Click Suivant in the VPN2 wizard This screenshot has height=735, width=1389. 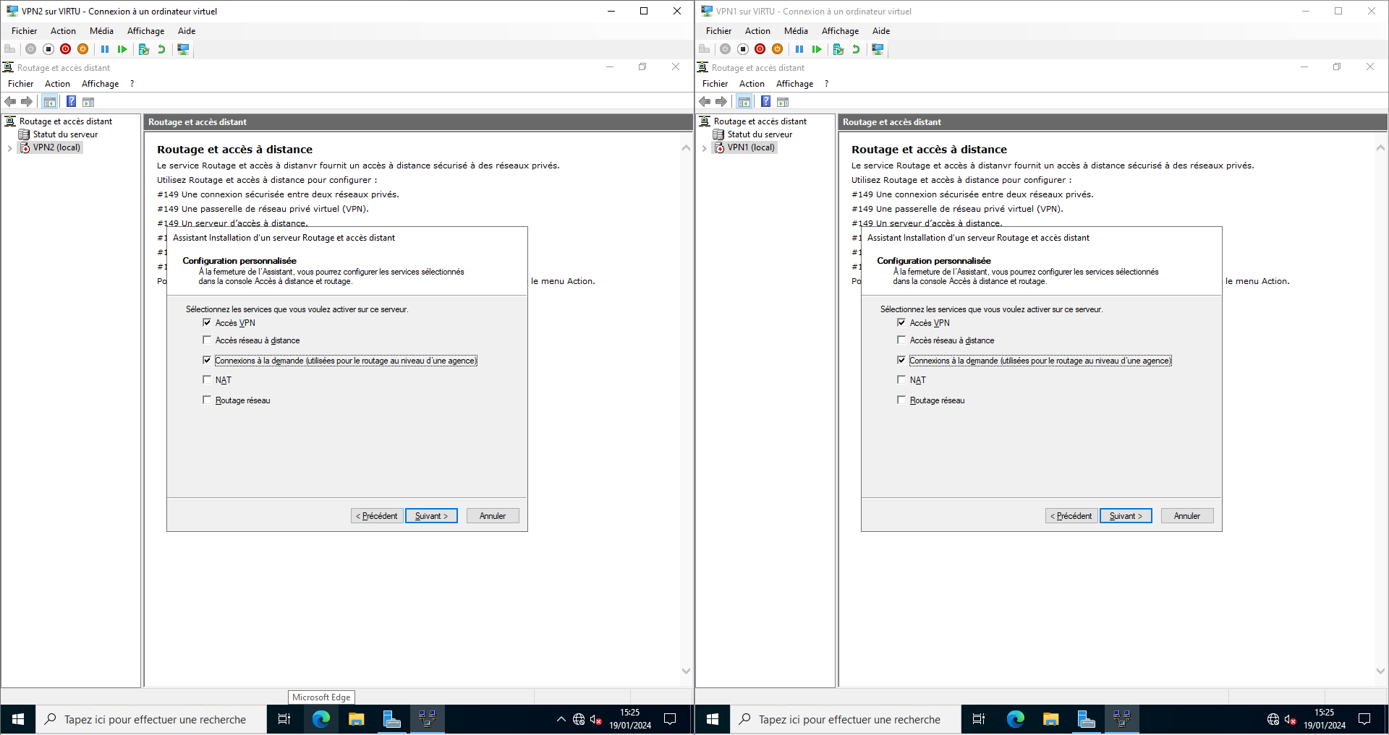tap(431, 516)
